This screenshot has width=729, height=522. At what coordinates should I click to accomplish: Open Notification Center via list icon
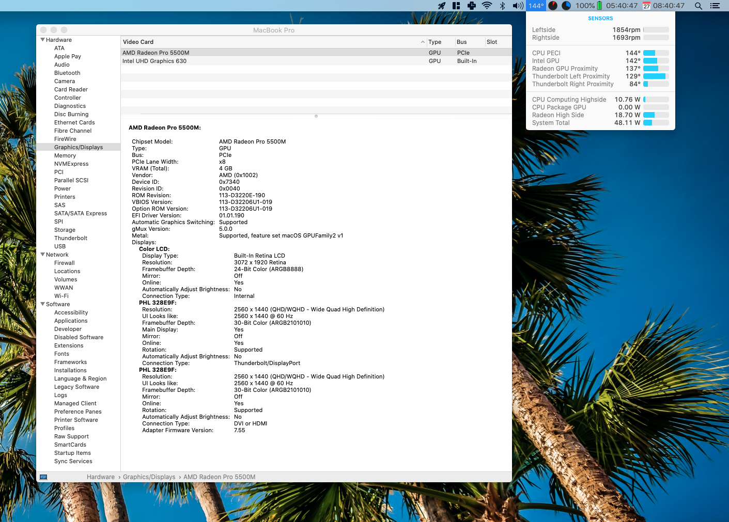point(715,6)
